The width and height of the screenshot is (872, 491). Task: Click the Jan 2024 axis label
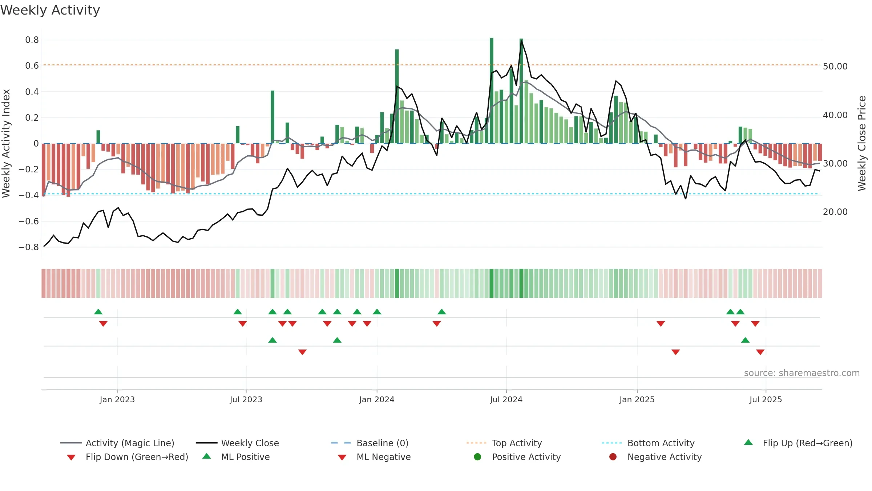377,399
